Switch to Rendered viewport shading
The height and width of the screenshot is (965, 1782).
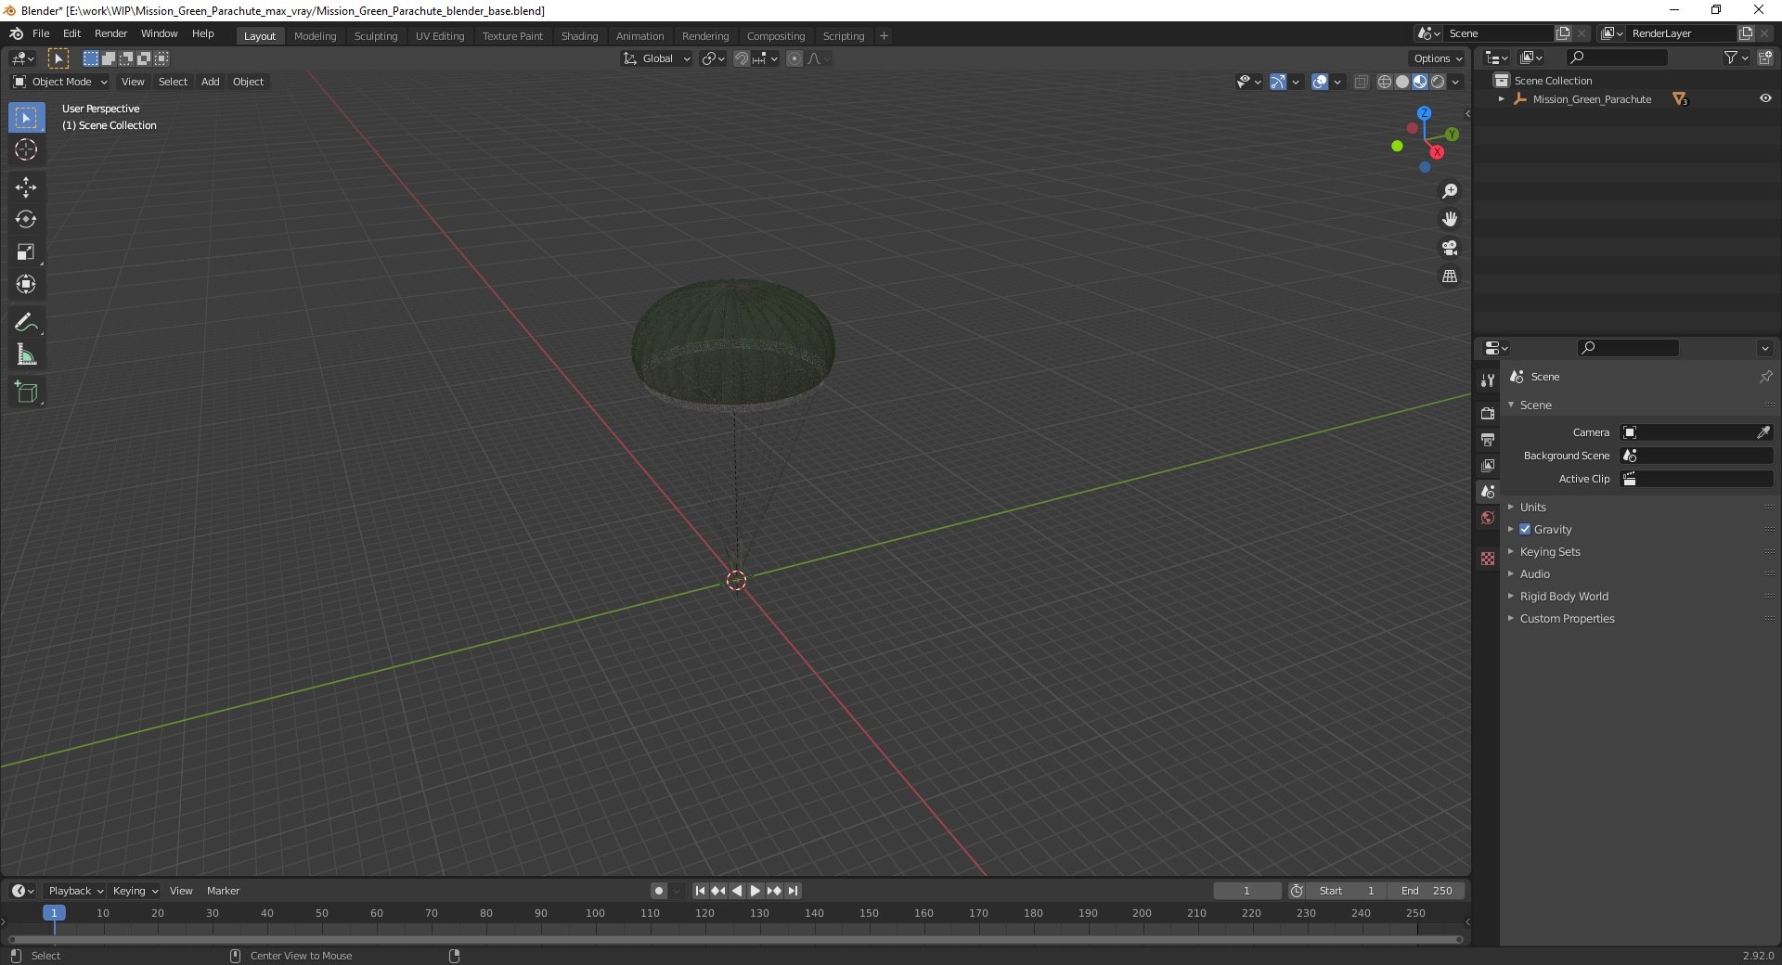pos(1438,82)
